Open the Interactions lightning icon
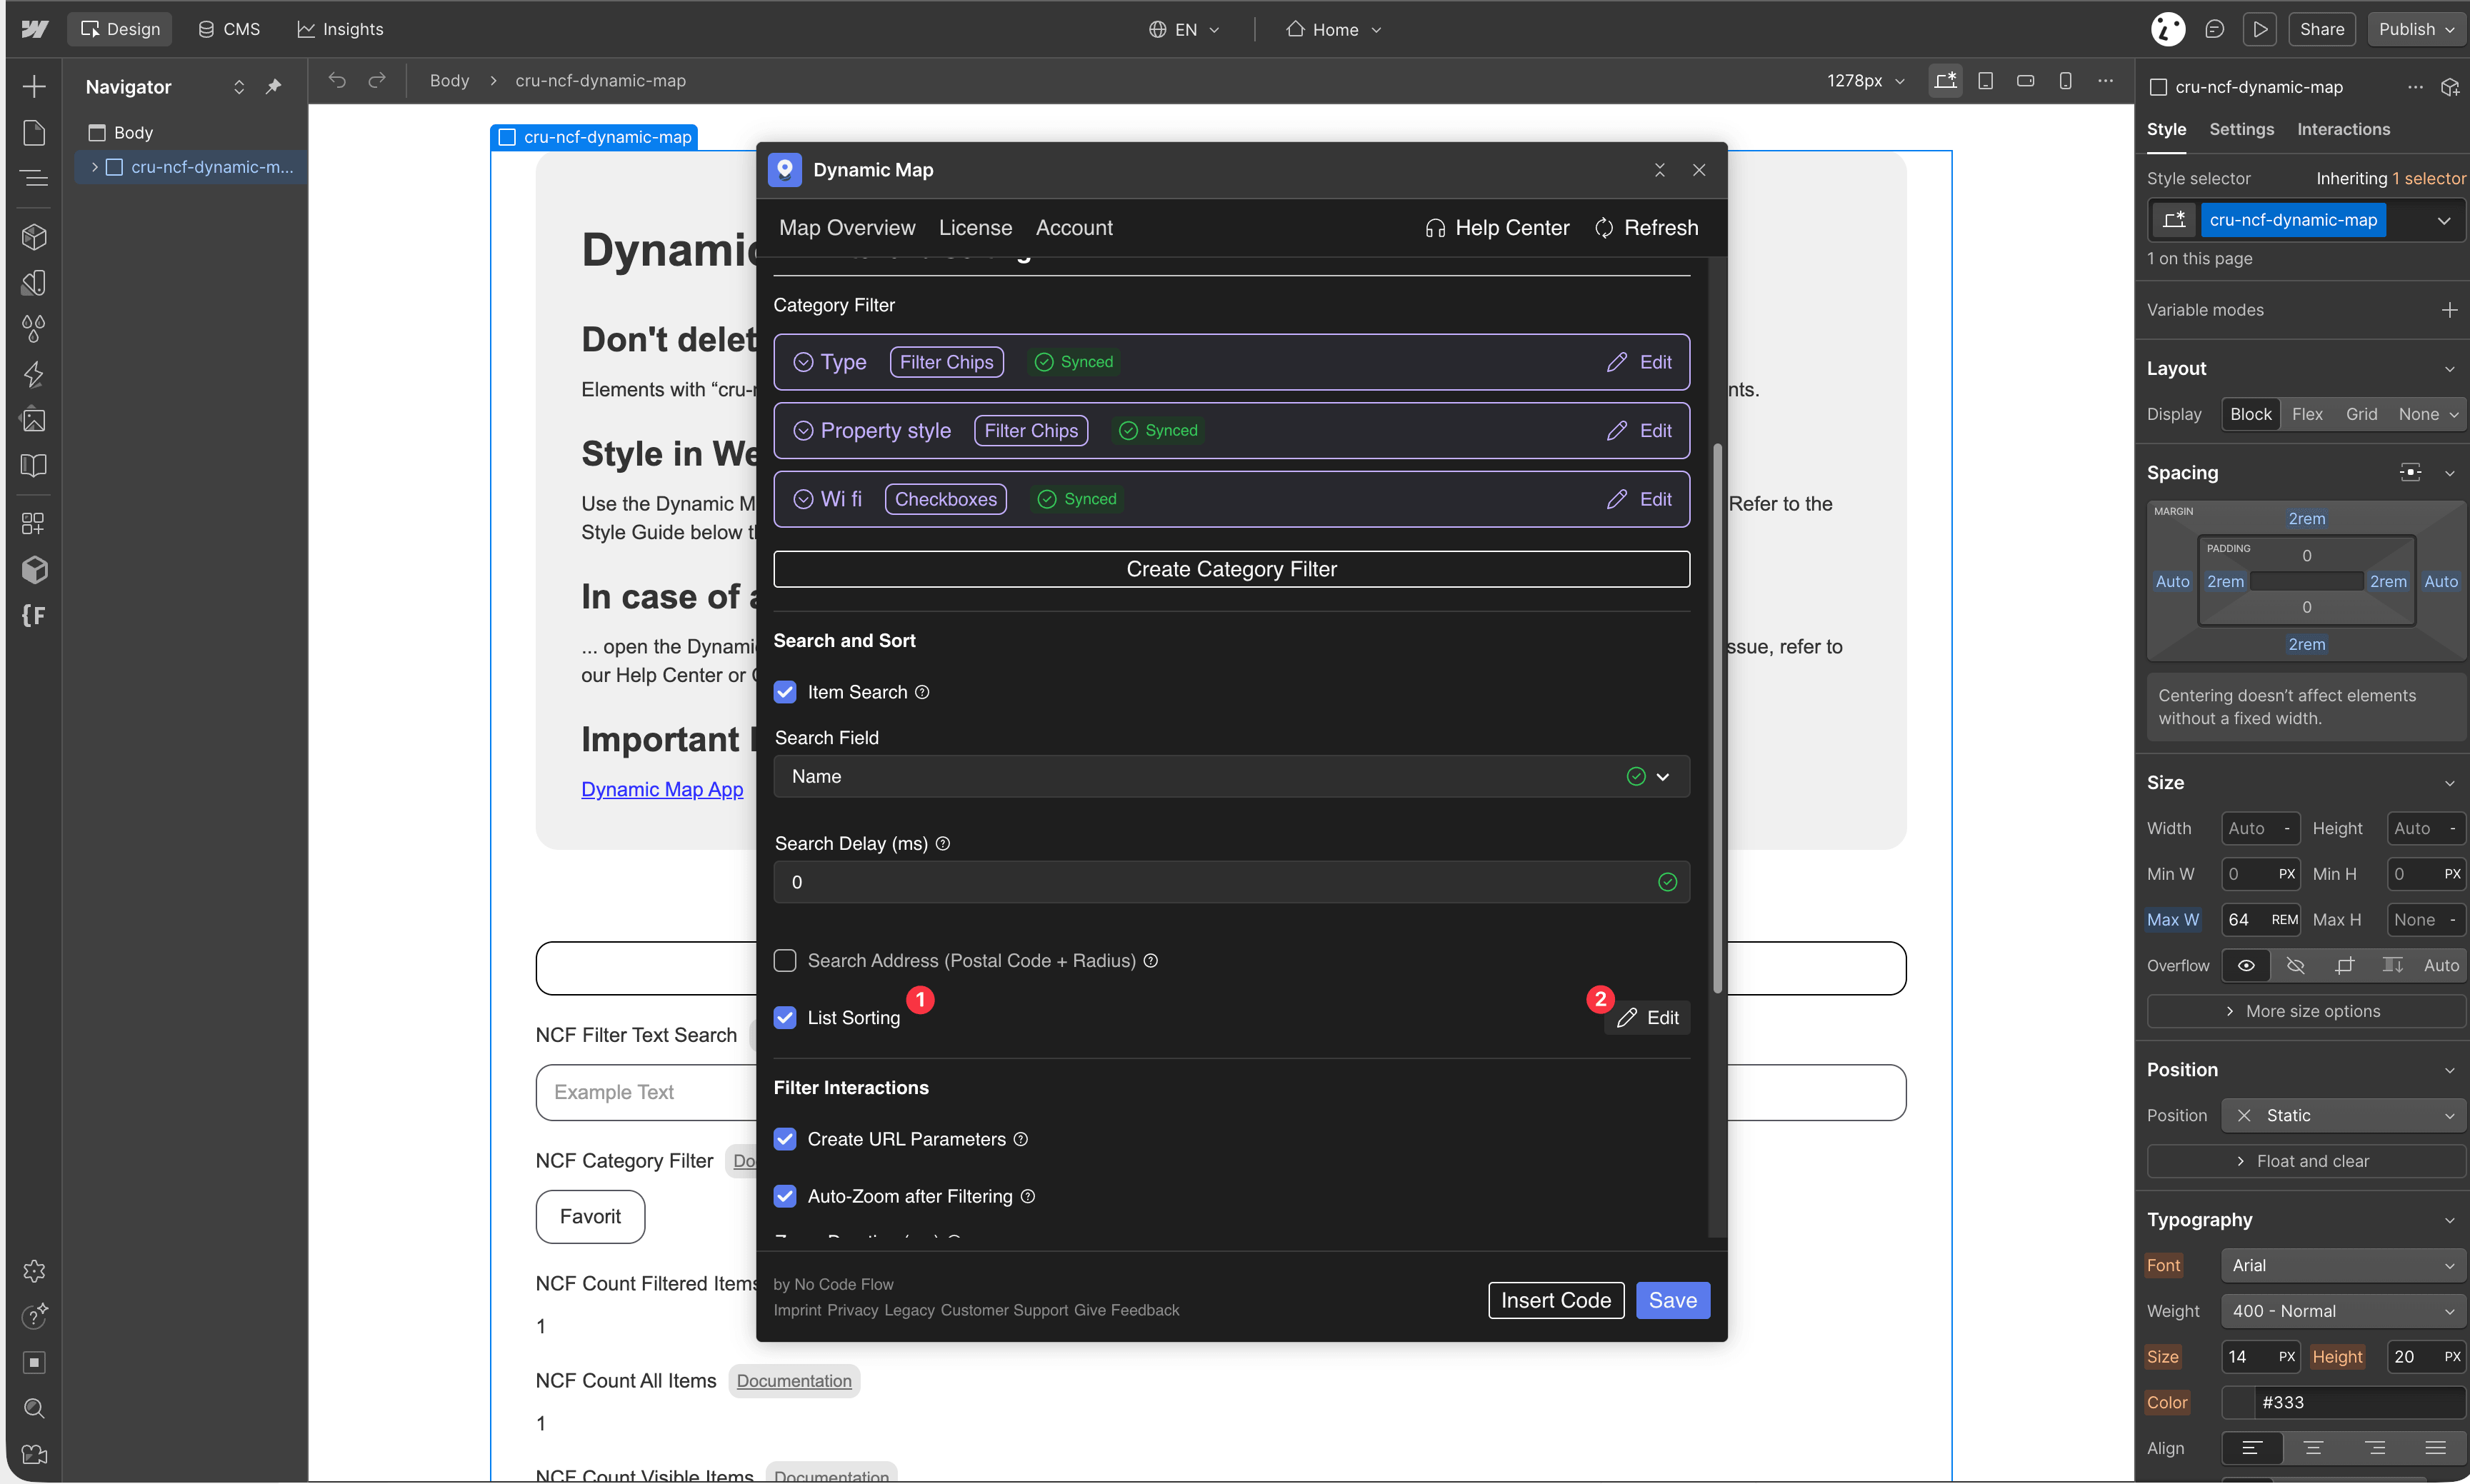2470x1484 pixels. coord(34,375)
